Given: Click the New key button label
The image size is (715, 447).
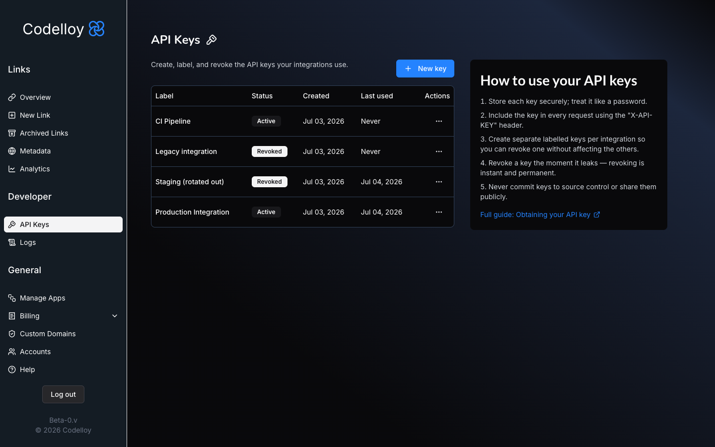Looking at the screenshot, I should point(432,69).
